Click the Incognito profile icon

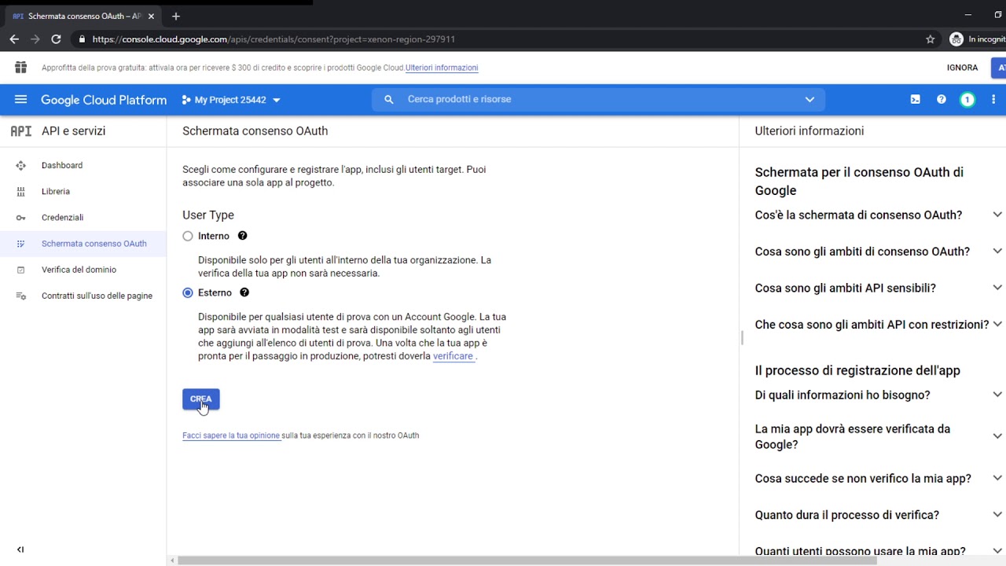[956, 39]
